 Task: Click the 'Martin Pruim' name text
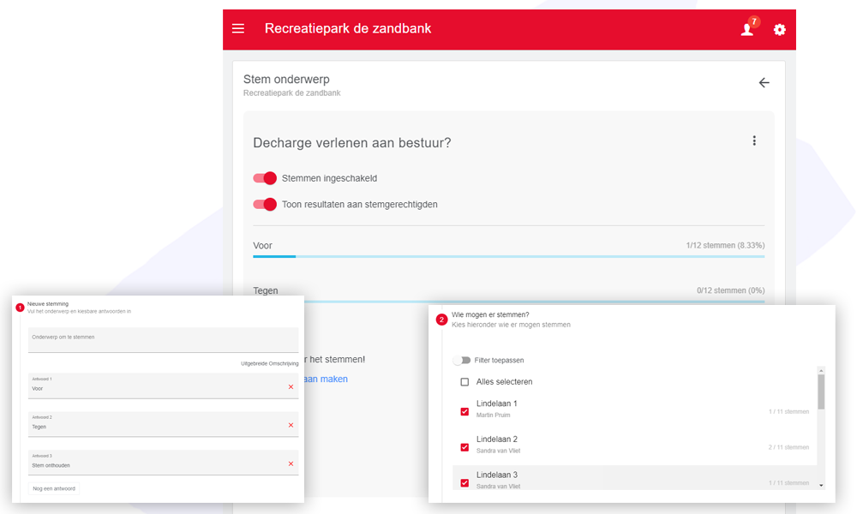493,415
